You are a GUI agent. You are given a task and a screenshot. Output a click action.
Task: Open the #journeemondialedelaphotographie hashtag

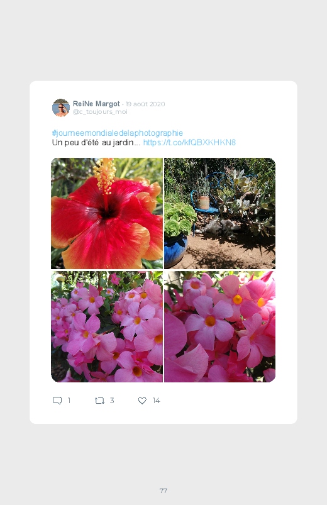117,133
